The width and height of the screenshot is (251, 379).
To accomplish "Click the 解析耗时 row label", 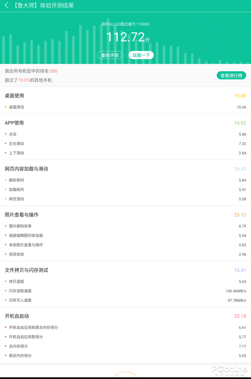I will tap(16, 180).
